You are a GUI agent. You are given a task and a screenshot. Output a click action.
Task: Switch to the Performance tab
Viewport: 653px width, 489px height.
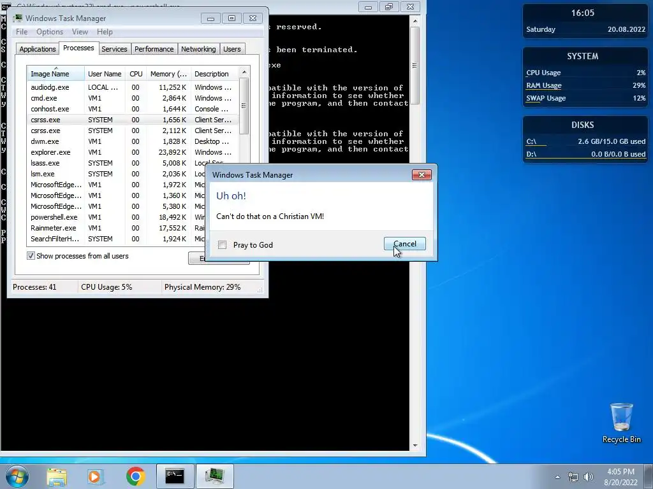pos(154,49)
